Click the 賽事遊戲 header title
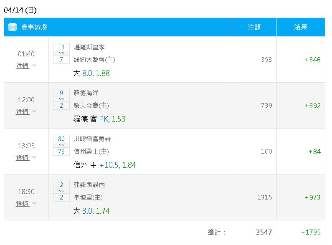Image resolution: width=332 pixels, height=245 pixels. click(x=34, y=27)
